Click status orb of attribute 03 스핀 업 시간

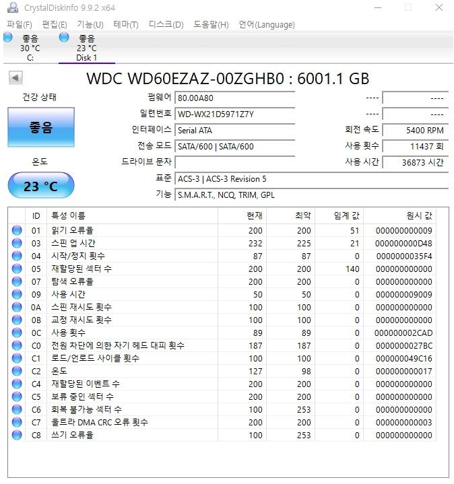tap(17, 243)
